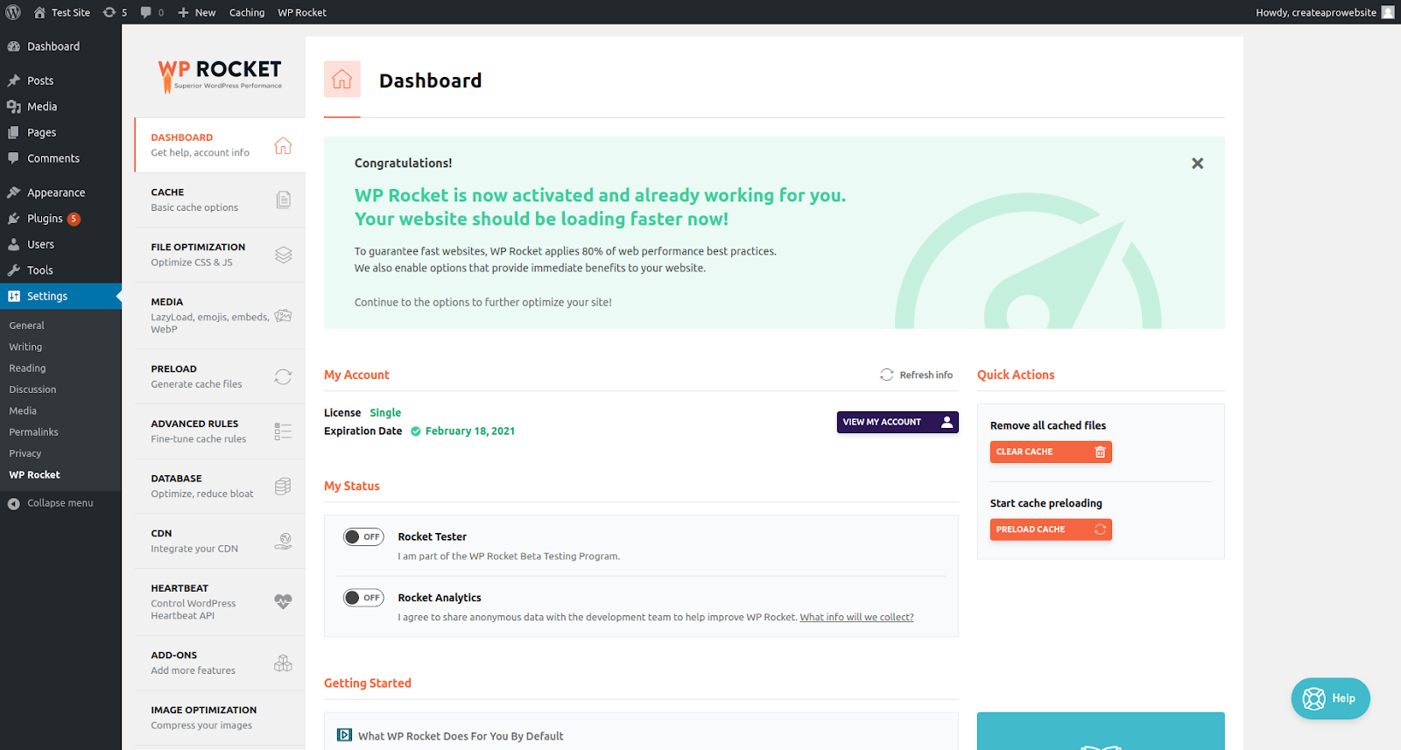The height and width of the screenshot is (750, 1401).
Task: Click the WordPress logo in admin bar
Action: [13, 12]
